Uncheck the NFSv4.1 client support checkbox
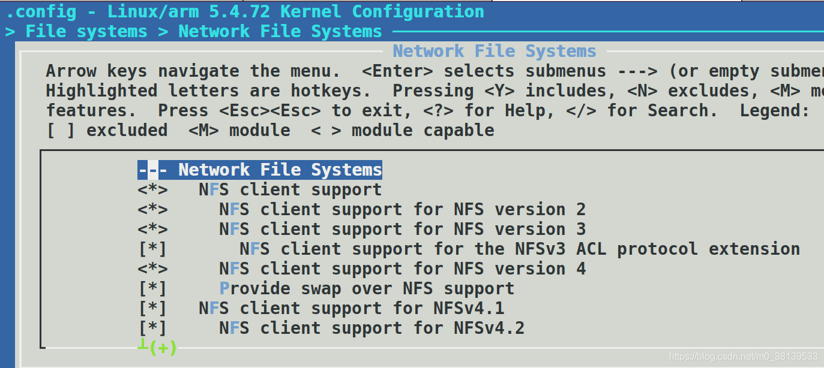The height and width of the screenshot is (368, 824). 152,309
